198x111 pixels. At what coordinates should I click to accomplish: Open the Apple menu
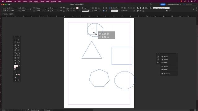pyautogui.click(x=3, y=1)
